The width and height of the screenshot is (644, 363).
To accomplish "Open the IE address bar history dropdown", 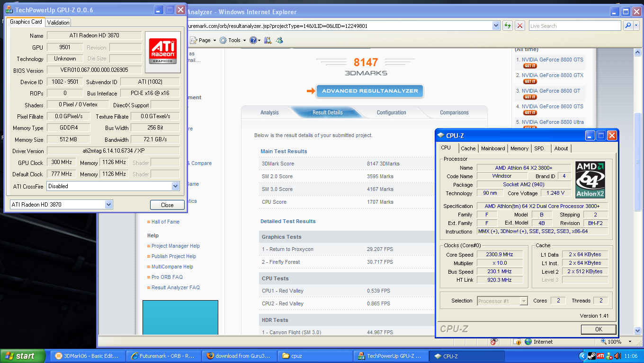I will (496, 26).
